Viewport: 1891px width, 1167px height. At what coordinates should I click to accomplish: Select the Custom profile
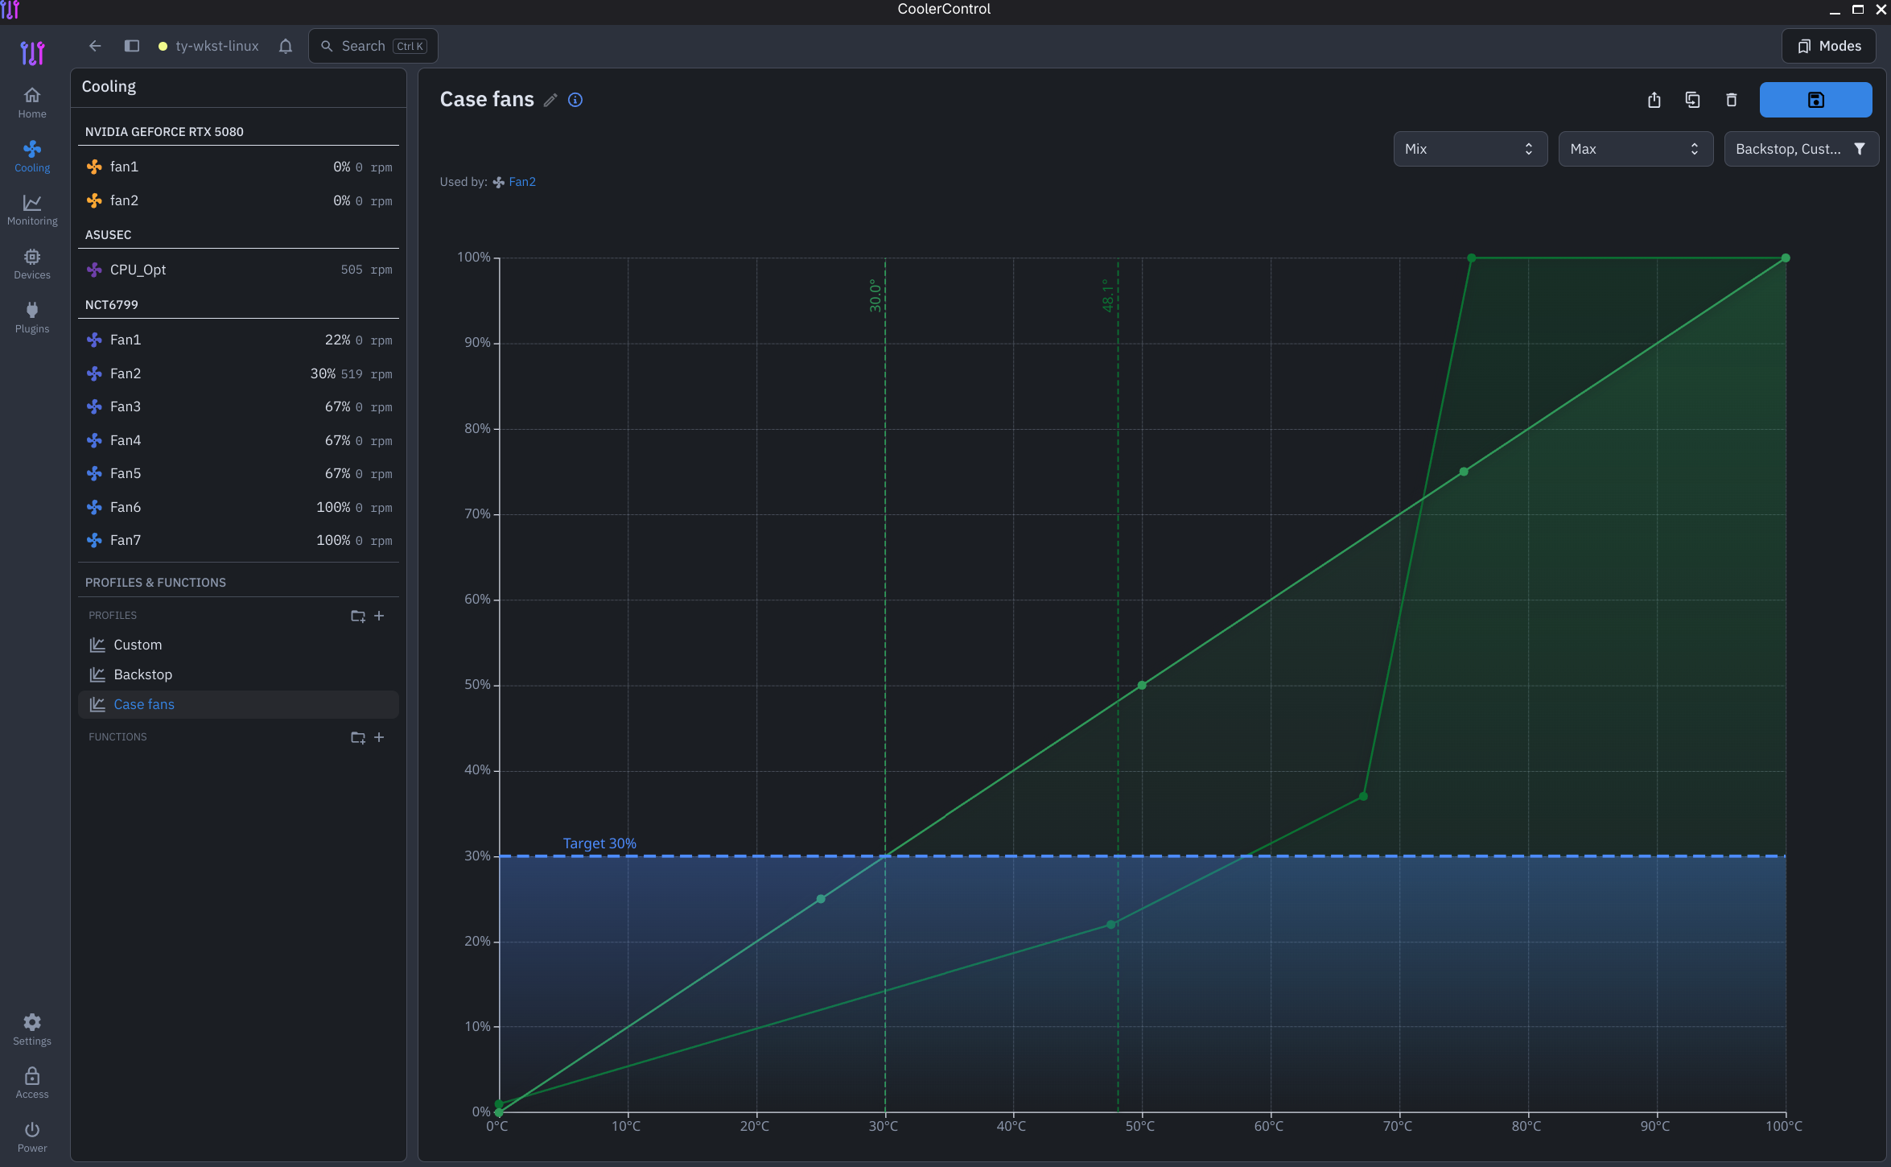coord(238,645)
